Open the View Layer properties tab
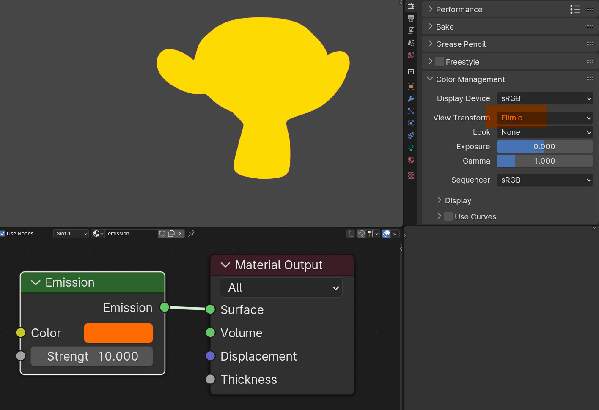This screenshot has height=410, width=599. point(411,30)
